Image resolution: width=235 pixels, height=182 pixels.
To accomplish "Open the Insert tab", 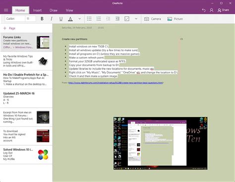I will pos(37,10).
